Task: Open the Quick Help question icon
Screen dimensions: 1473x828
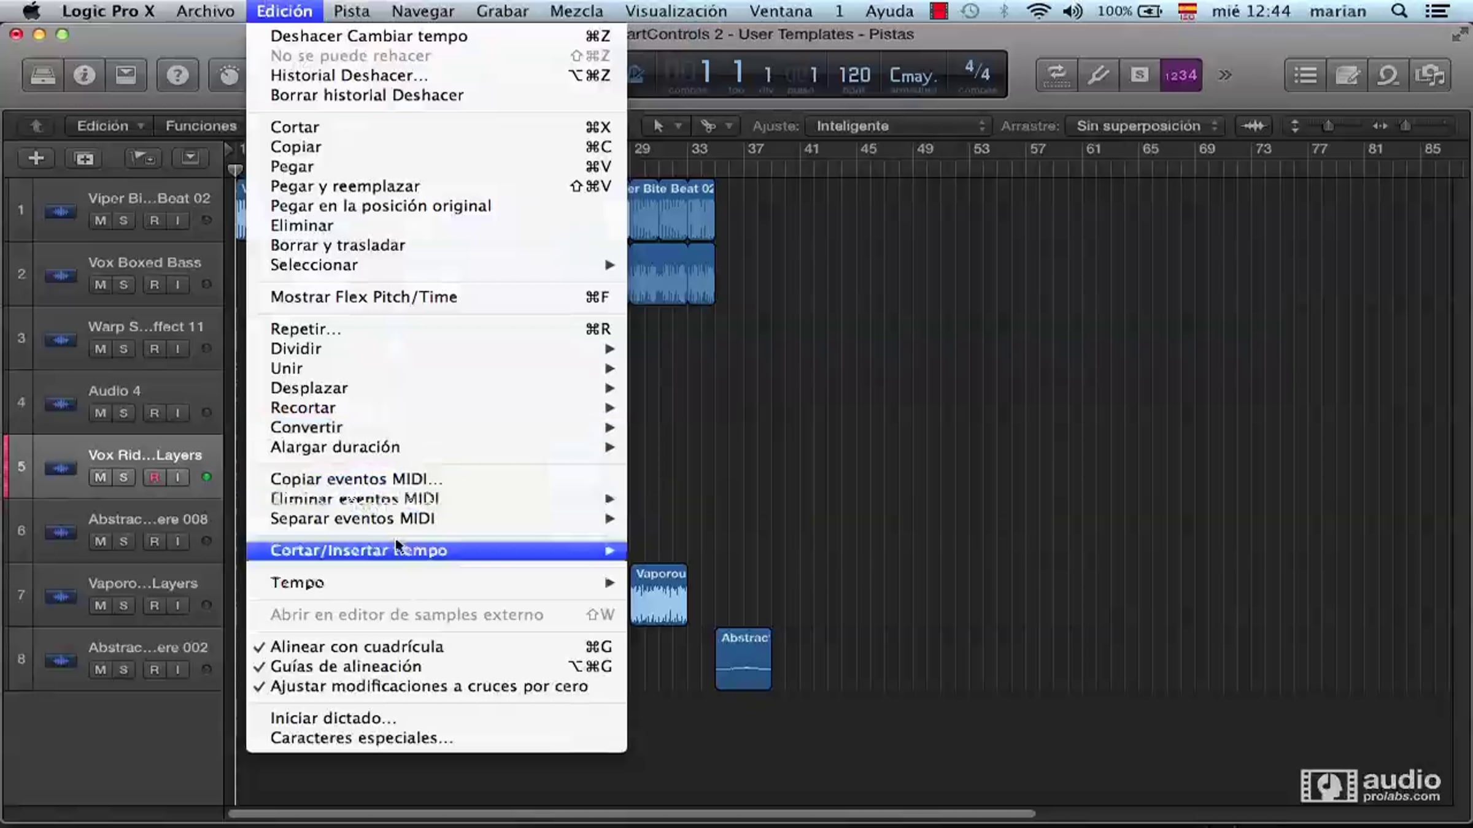Action: tap(177, 75)
